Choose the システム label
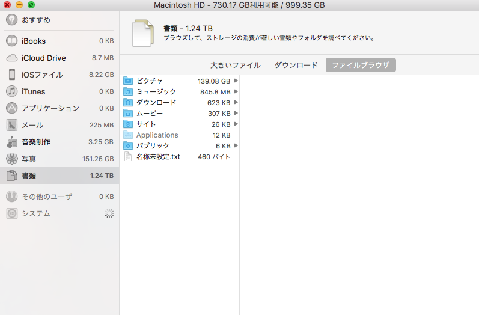The image size is (479, 315). click(x=36, y=213)
